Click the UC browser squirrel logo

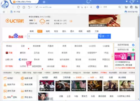point(5,4)
